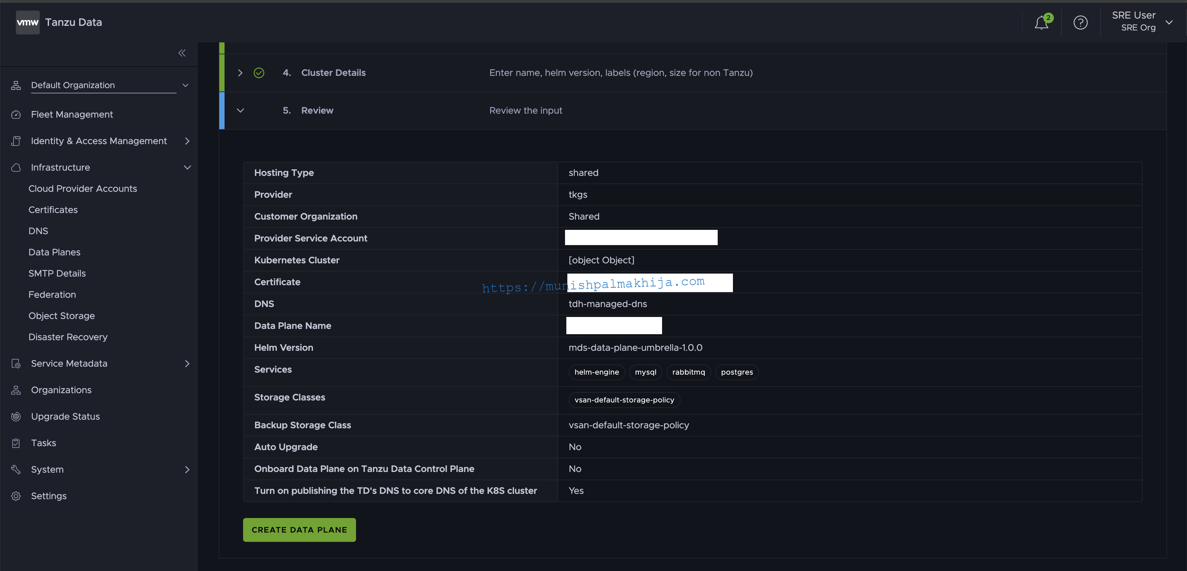Image resolution: width=1187 pixels, height=571 pixels.
Task: Open Fleet Management
Action: coord(72,114)
